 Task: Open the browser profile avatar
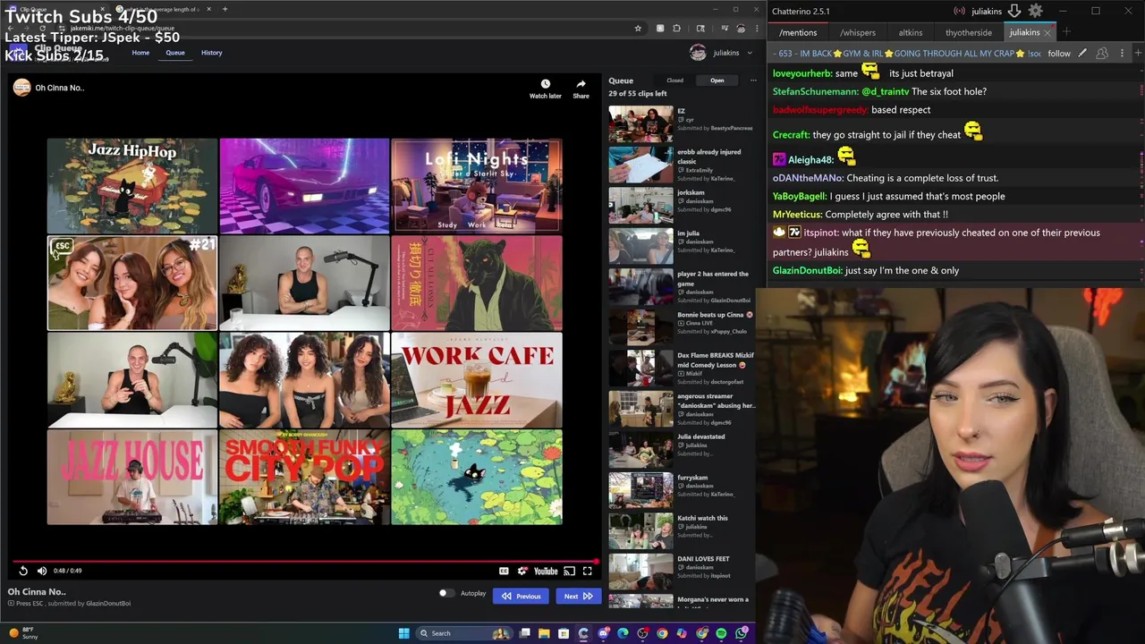click(x=740, y=29)
